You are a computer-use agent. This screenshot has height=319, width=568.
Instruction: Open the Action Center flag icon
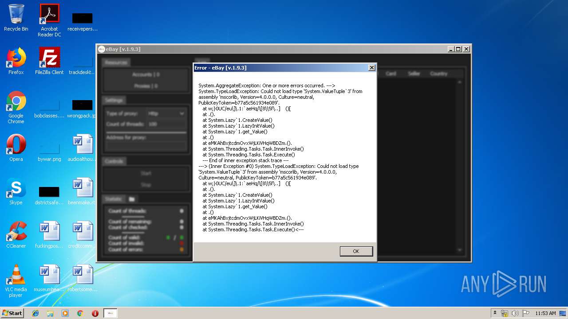point(526,313)
